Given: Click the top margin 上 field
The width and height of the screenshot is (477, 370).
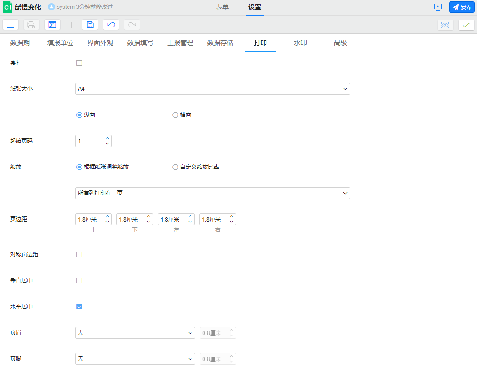Looking at the screenshot, I should 90,219.
